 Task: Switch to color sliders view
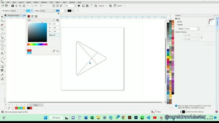tap(33, 16)
